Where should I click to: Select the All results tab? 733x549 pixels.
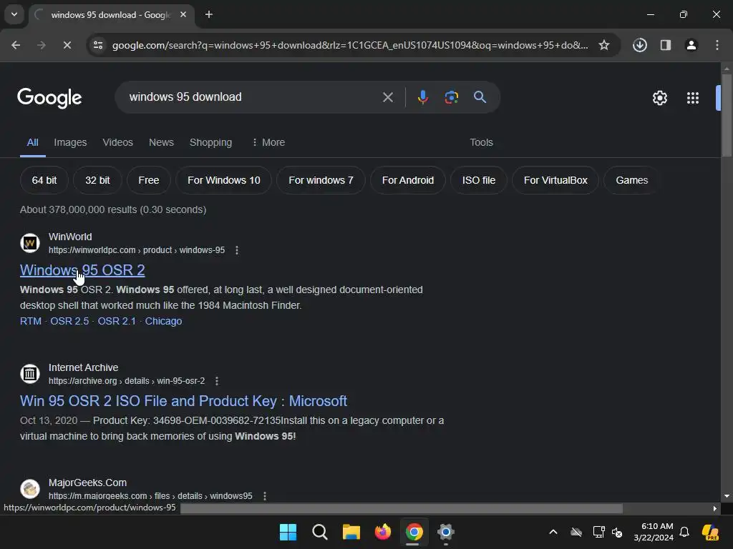coord(33,142)
